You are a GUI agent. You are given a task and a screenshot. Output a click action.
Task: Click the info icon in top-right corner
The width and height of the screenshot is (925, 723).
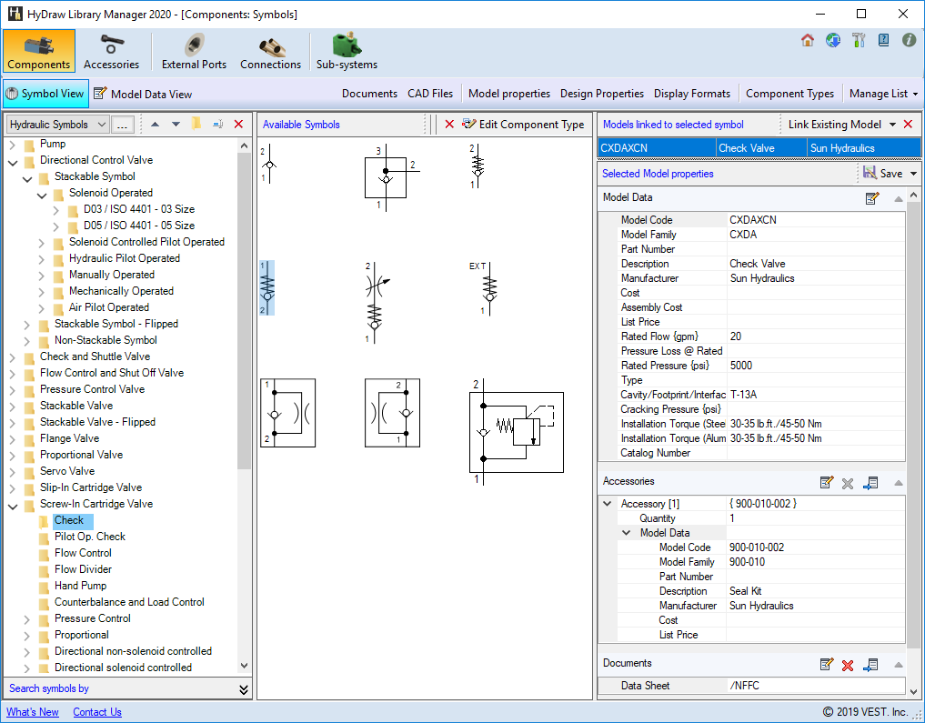point(909,40)
